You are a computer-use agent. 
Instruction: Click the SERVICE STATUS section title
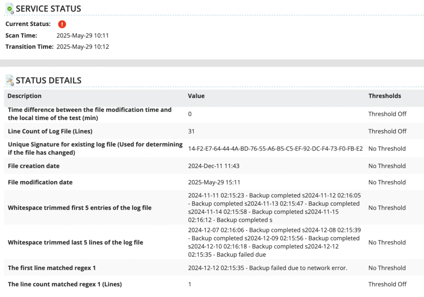pos(48,9)
